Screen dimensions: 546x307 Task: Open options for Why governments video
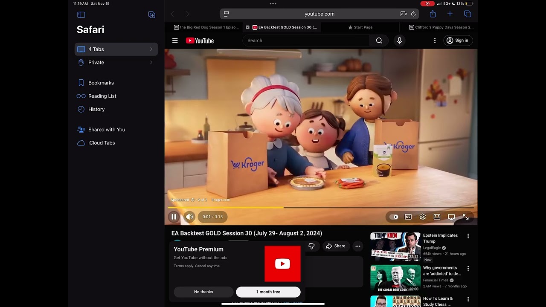click(x=468, y=268)
